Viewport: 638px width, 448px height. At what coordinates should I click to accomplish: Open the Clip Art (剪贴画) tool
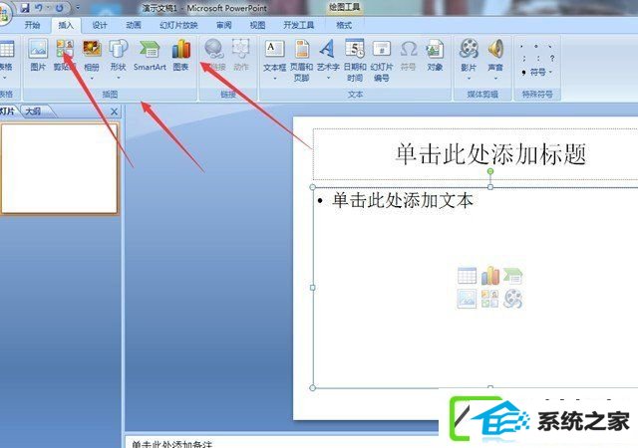(x=64, y=55)
